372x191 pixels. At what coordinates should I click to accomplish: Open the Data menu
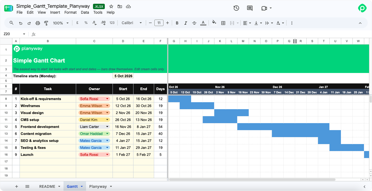coord(85,12)
